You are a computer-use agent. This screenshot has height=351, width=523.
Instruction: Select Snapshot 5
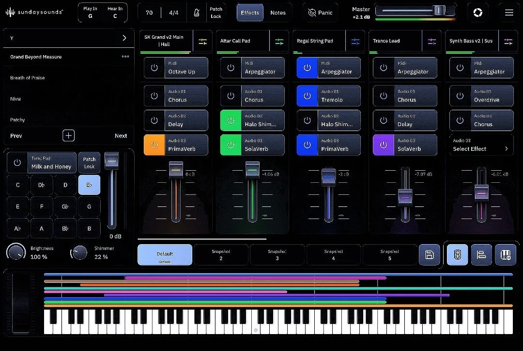(x=389, y=255)
